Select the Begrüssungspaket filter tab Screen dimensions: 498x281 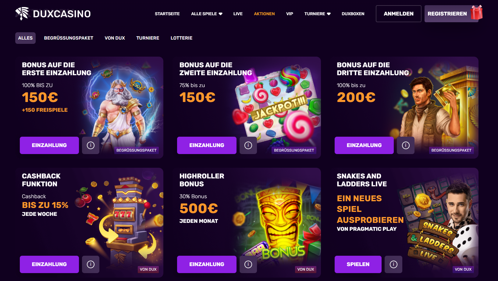pos(69,38)
